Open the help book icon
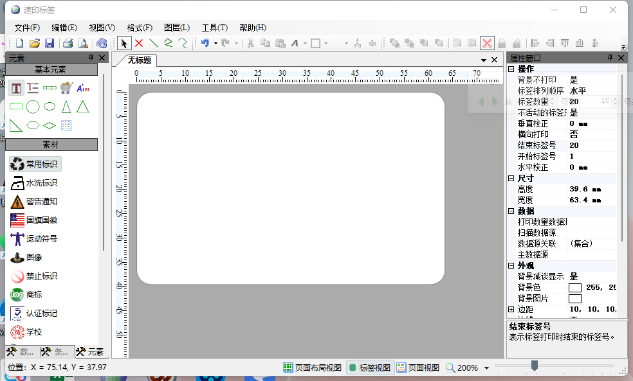The image size is (633, 381). click(102, 43)
